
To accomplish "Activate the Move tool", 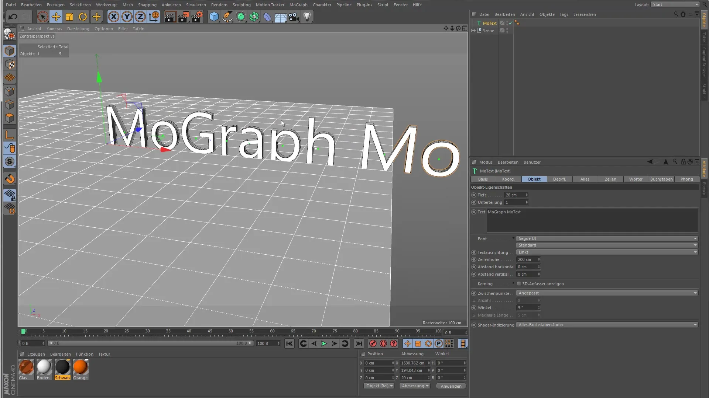I will (56, 17).
